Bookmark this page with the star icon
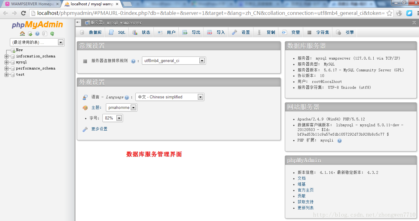The width and height of the screenshot is (419, 221). tap(389, 13)
